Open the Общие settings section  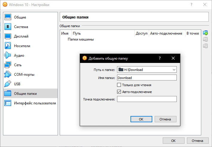(30, 17)
